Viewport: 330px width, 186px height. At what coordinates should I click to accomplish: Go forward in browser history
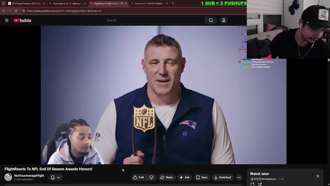pos(10,11)
